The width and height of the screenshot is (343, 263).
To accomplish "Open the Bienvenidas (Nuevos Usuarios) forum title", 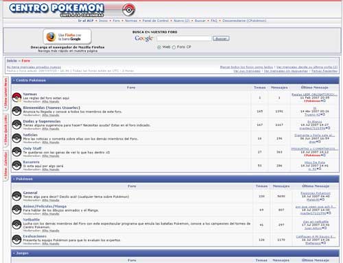I will point(51,108).
